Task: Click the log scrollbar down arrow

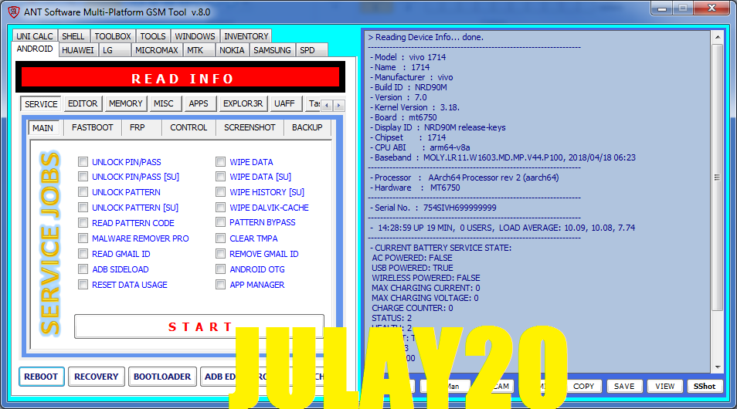Action: [717, 367]
